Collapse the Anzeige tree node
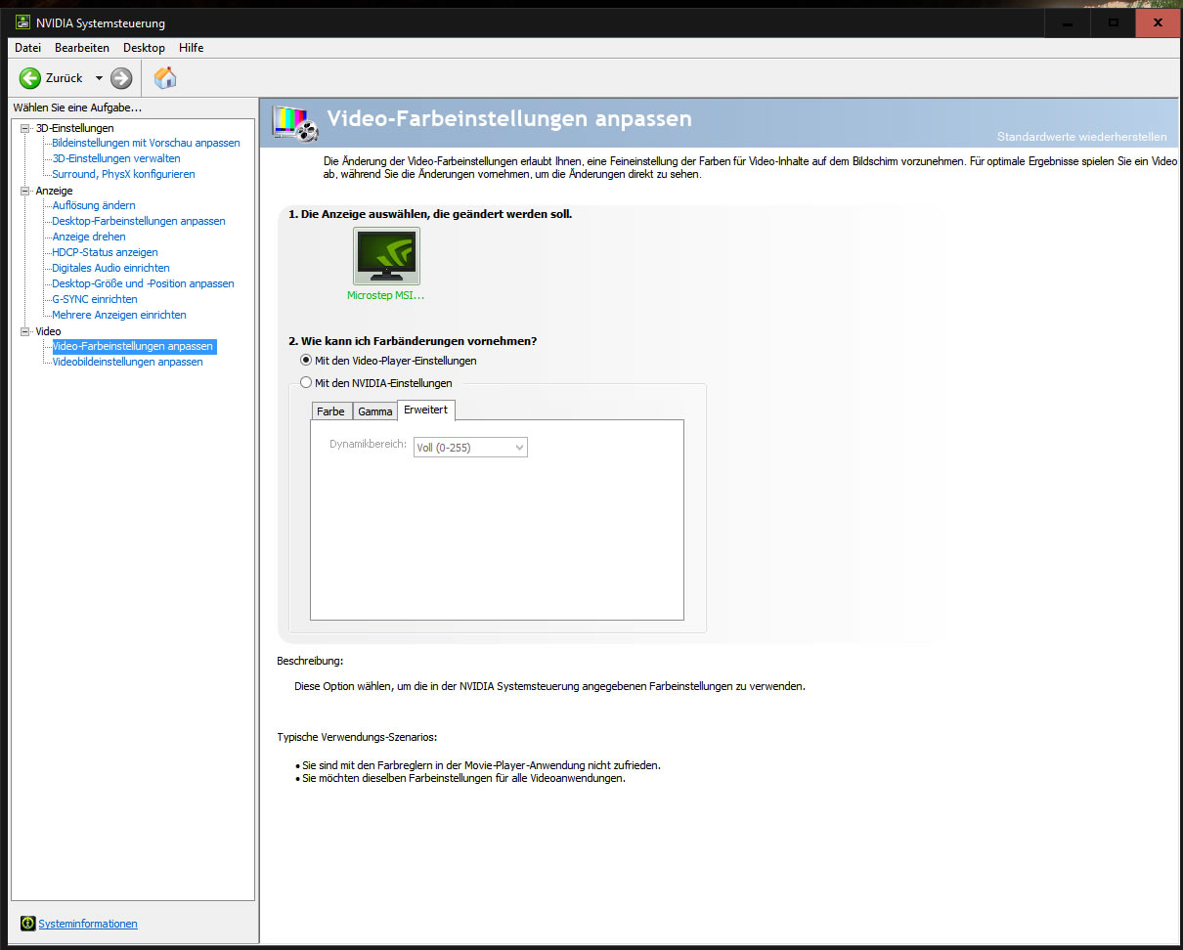The height and width of the screenshot is (950, 1183). tap(25, 191)
